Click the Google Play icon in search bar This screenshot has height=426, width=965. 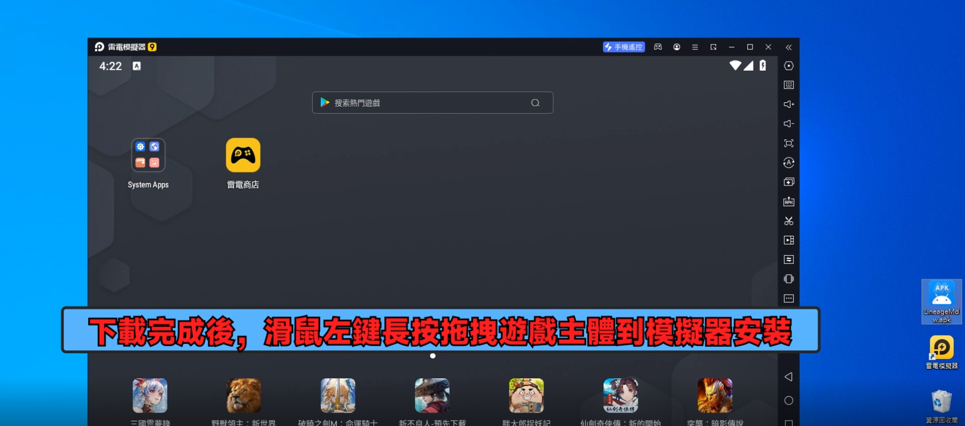325,102
